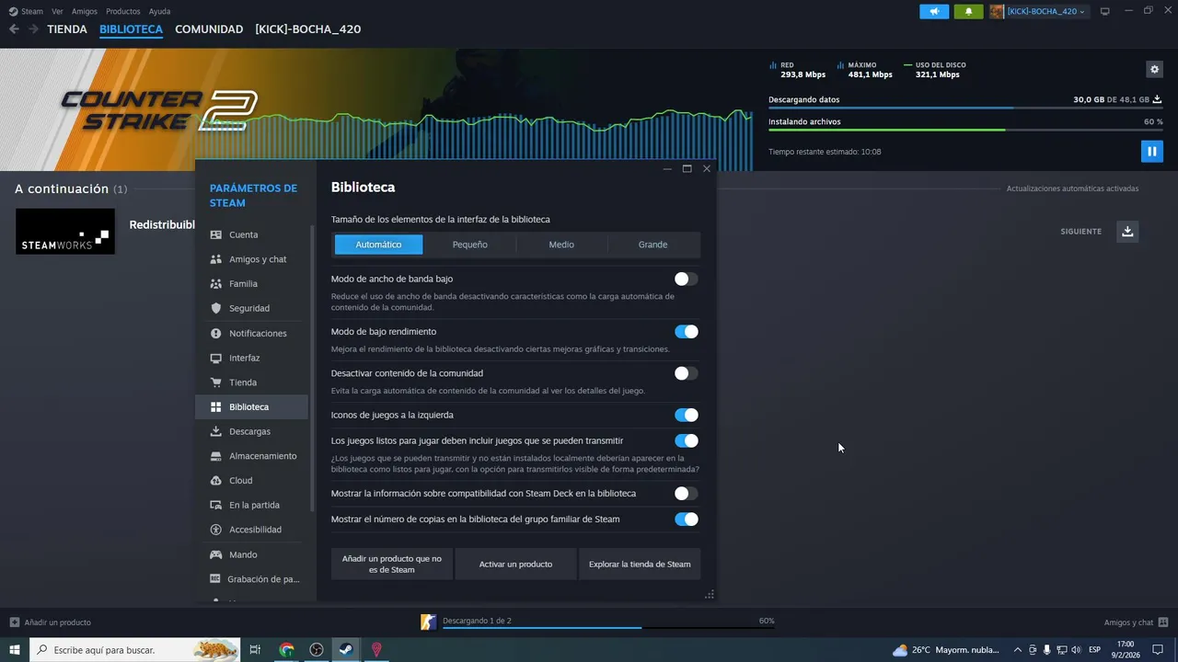Switch to TIENDA tab

(67, 29)
